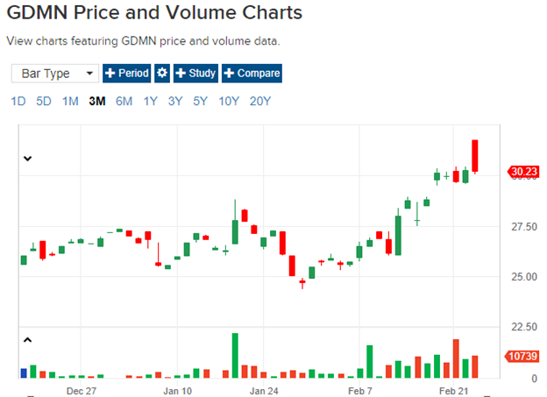This screenshot has width=547, height=397.
Task: Select 5Y time range
Action: [x=200, y=101]
